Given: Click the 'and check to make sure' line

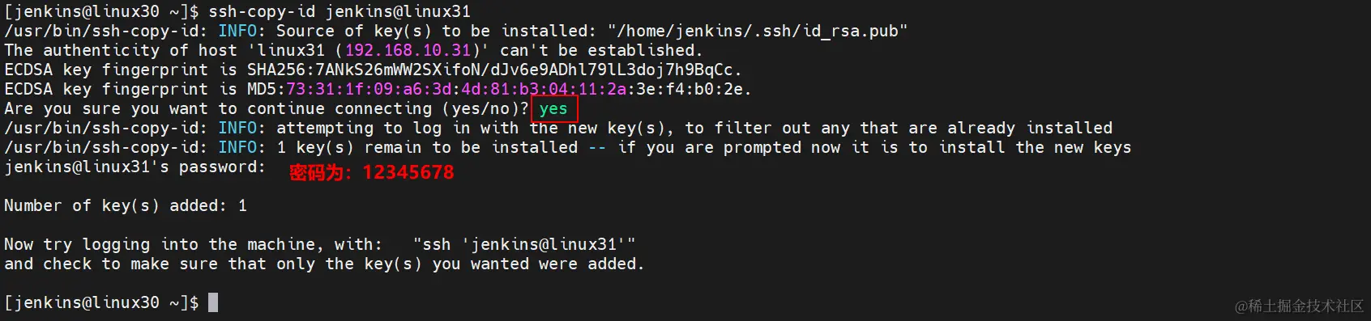Looking at the screenshot, I should click(324, 264).
